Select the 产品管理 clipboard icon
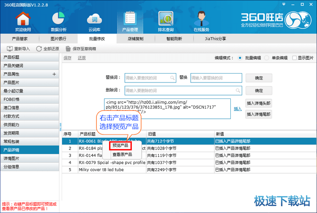Screen dimensions: 317x213 coord(130,19)
